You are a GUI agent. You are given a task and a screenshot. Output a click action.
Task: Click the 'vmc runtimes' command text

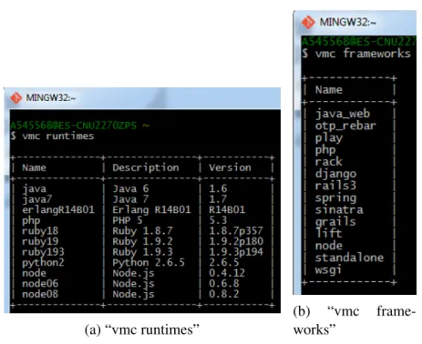coord(58,137)
